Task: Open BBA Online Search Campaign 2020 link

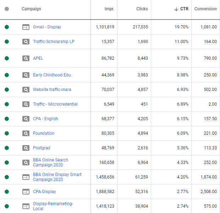Action: [x=50, y=163]
